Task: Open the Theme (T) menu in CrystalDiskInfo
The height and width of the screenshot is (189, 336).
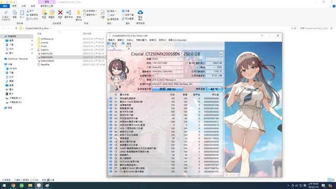Action: pos(141,40)
